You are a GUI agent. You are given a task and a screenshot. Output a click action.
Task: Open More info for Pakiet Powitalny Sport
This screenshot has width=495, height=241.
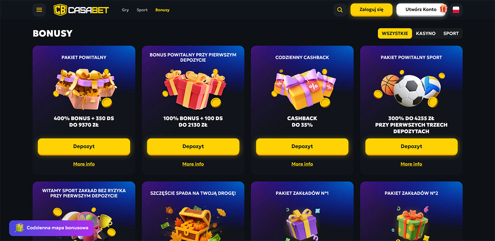411,164
